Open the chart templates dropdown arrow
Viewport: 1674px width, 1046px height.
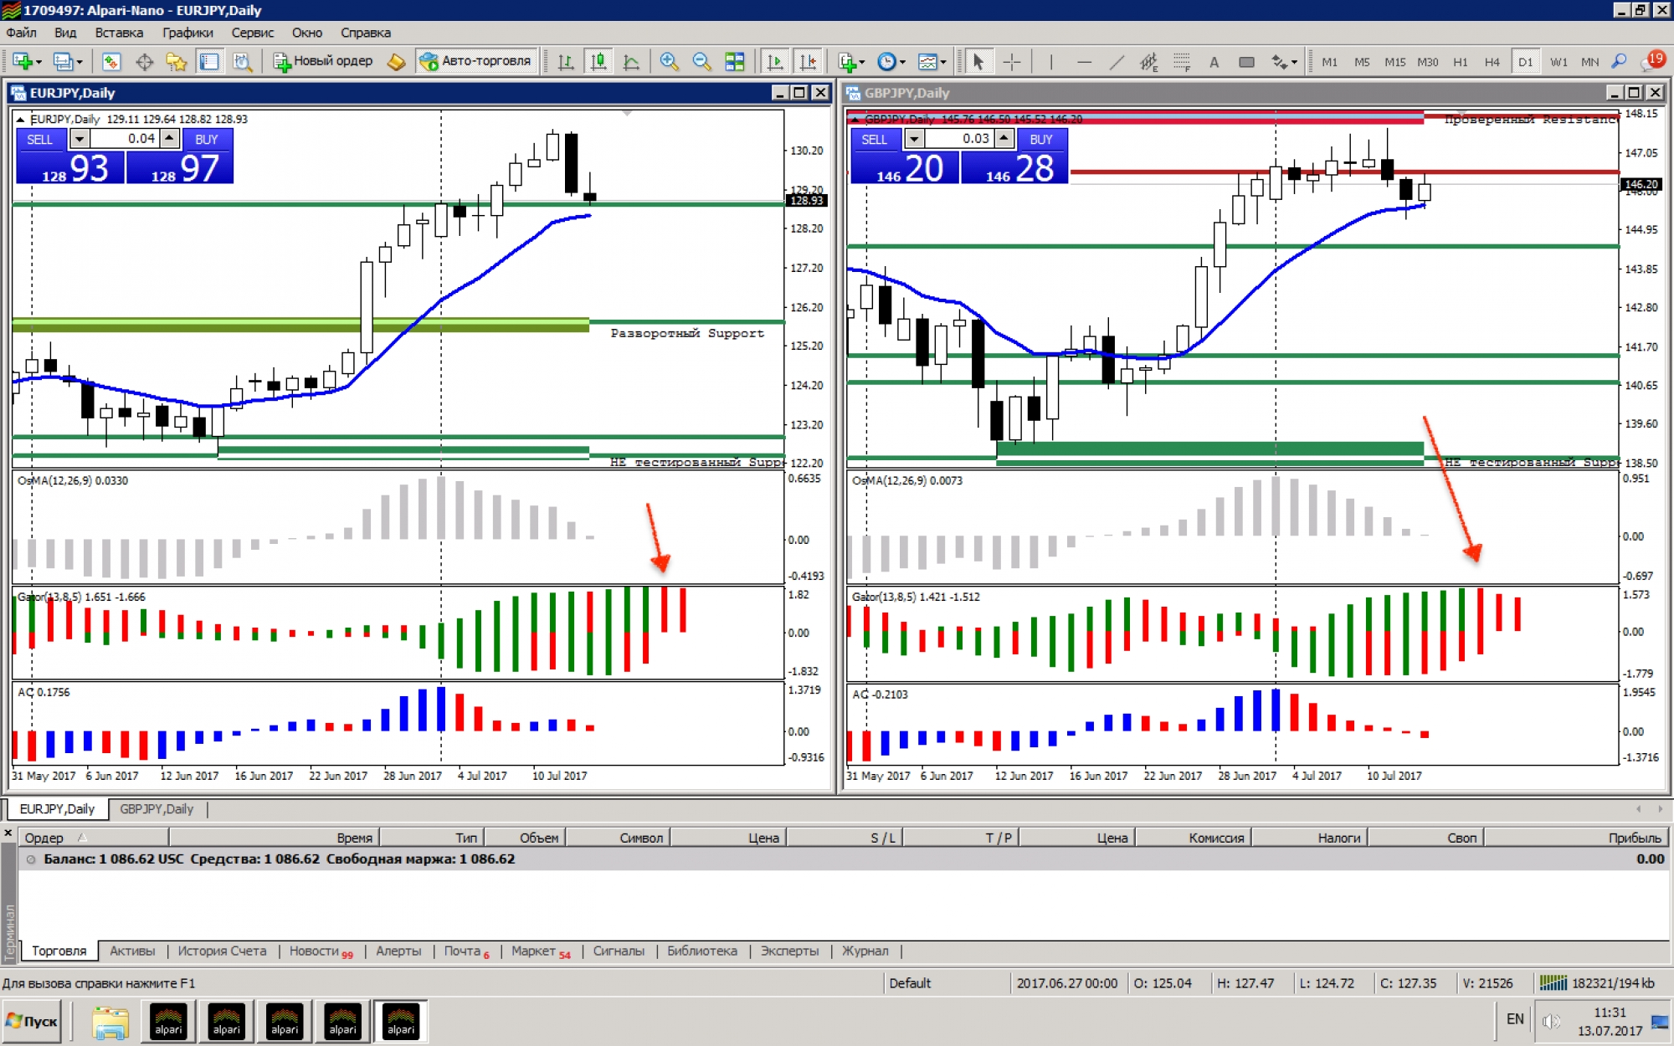(943, 63)
